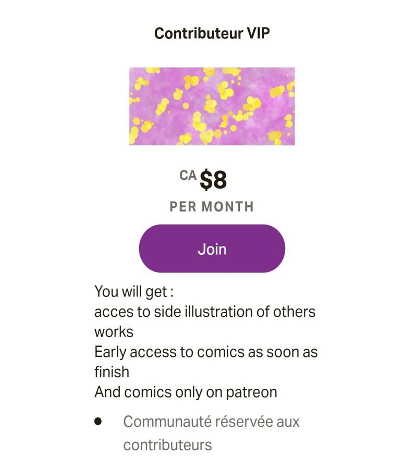The width and height of the screenshot is (417, 469).
Task: Click the Contributeur VIP tier title
Action: point(212,33)
